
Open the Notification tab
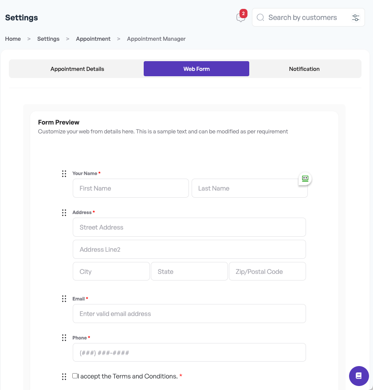[304, 69]
